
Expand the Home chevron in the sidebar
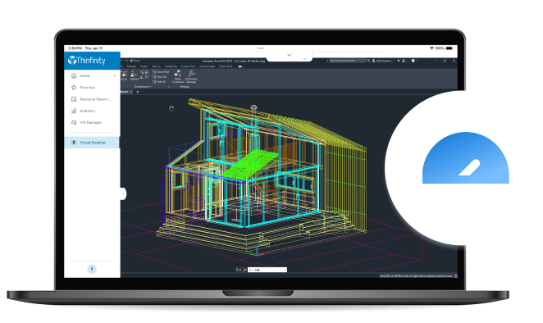(115, 75)
